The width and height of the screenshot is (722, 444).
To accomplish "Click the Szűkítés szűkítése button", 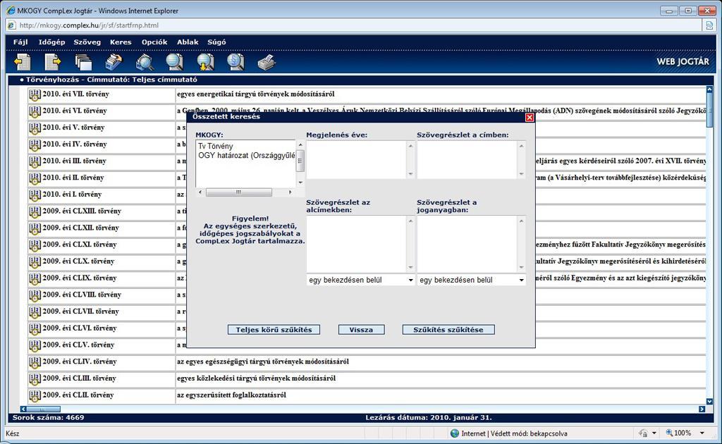I will click(448, 330).
